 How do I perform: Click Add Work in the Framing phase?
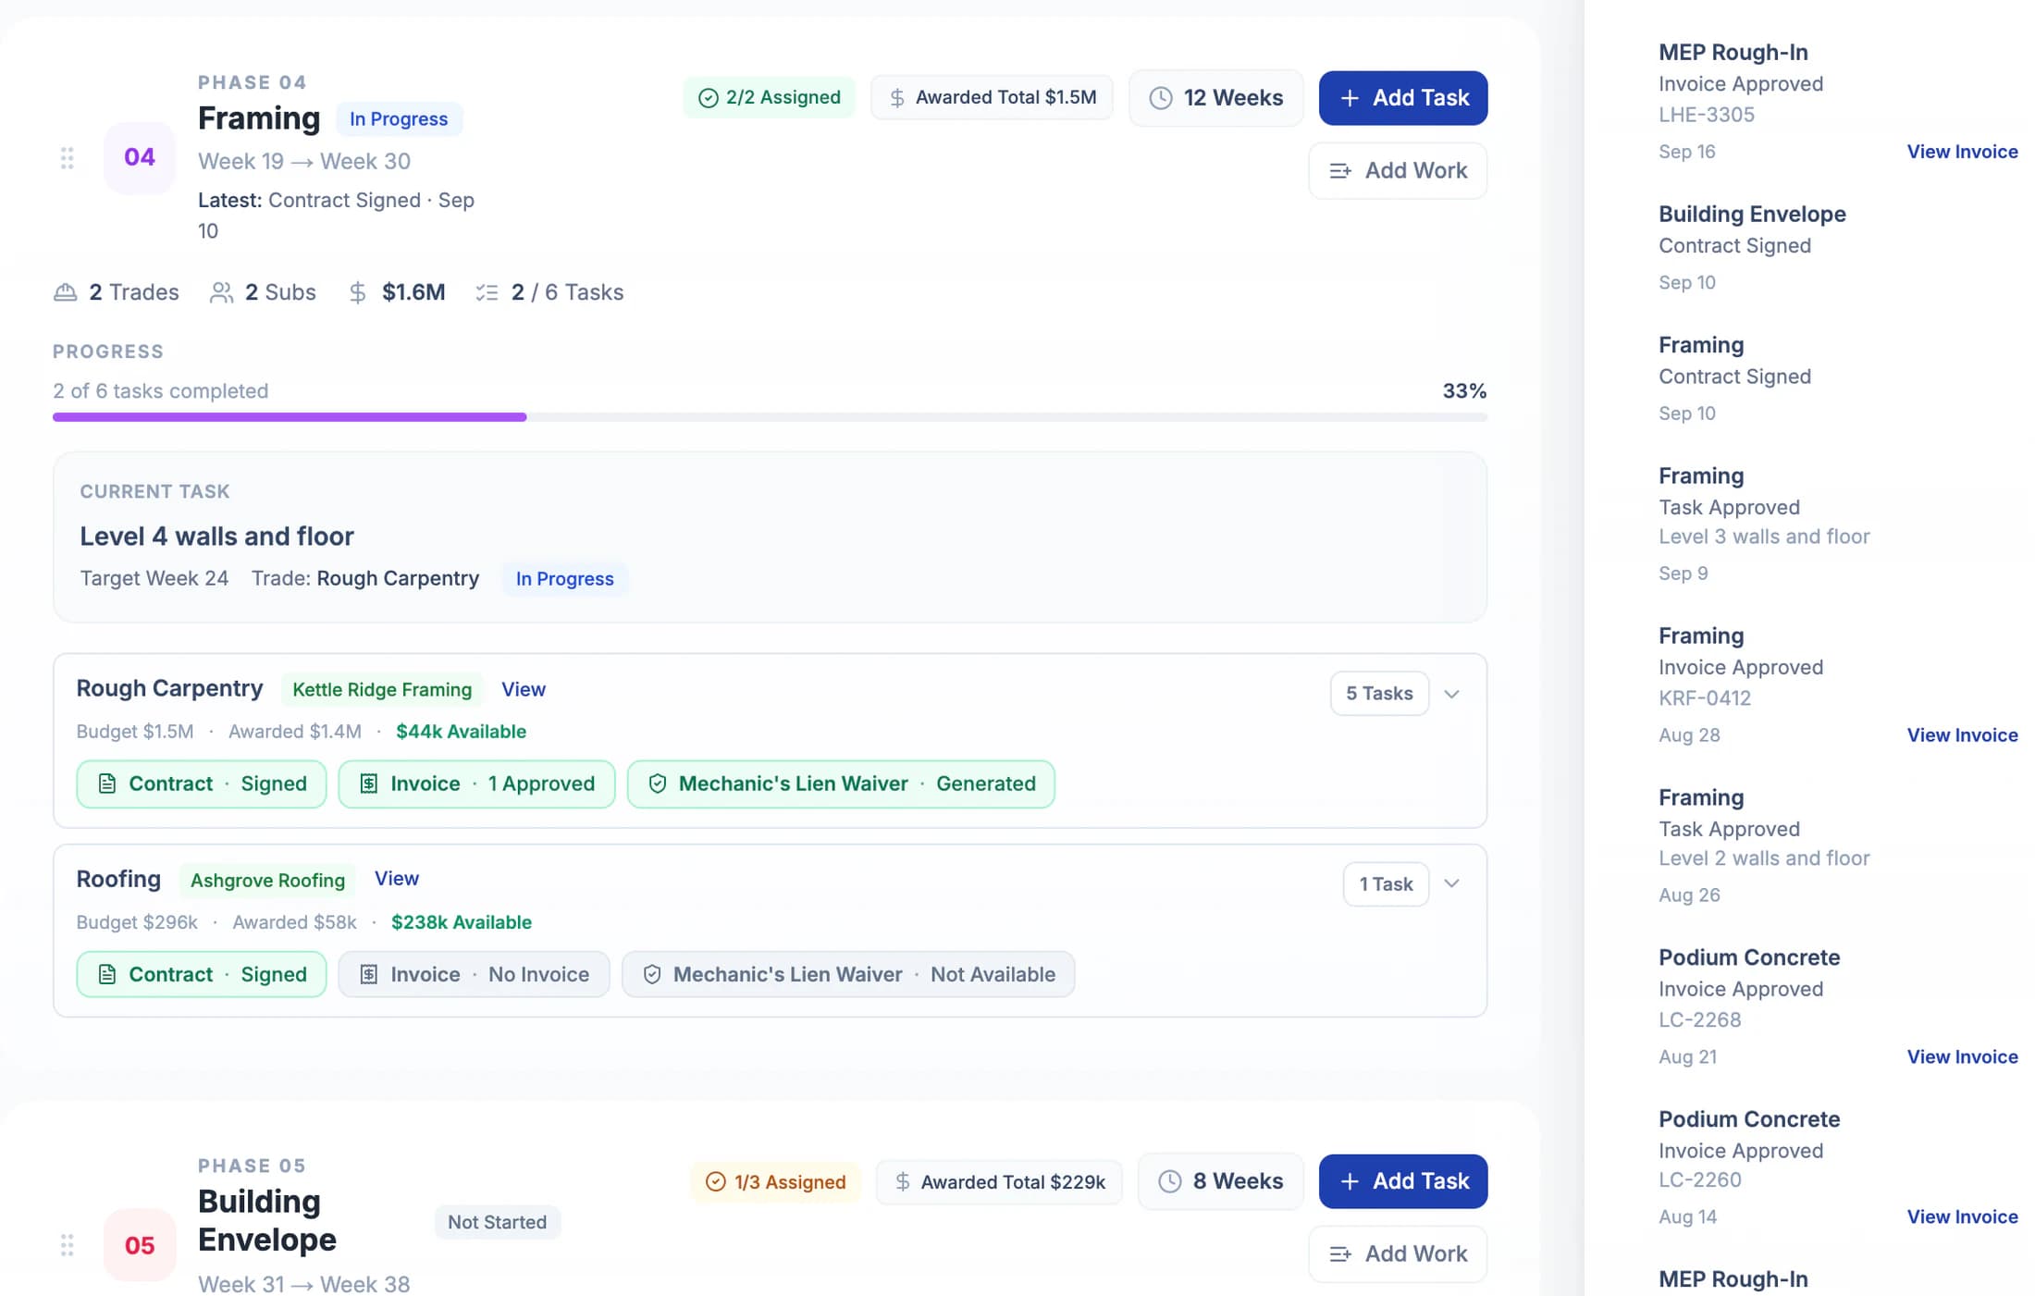pos(1397,171)
